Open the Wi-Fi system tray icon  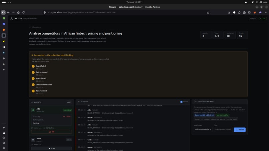tap(253, 2)
